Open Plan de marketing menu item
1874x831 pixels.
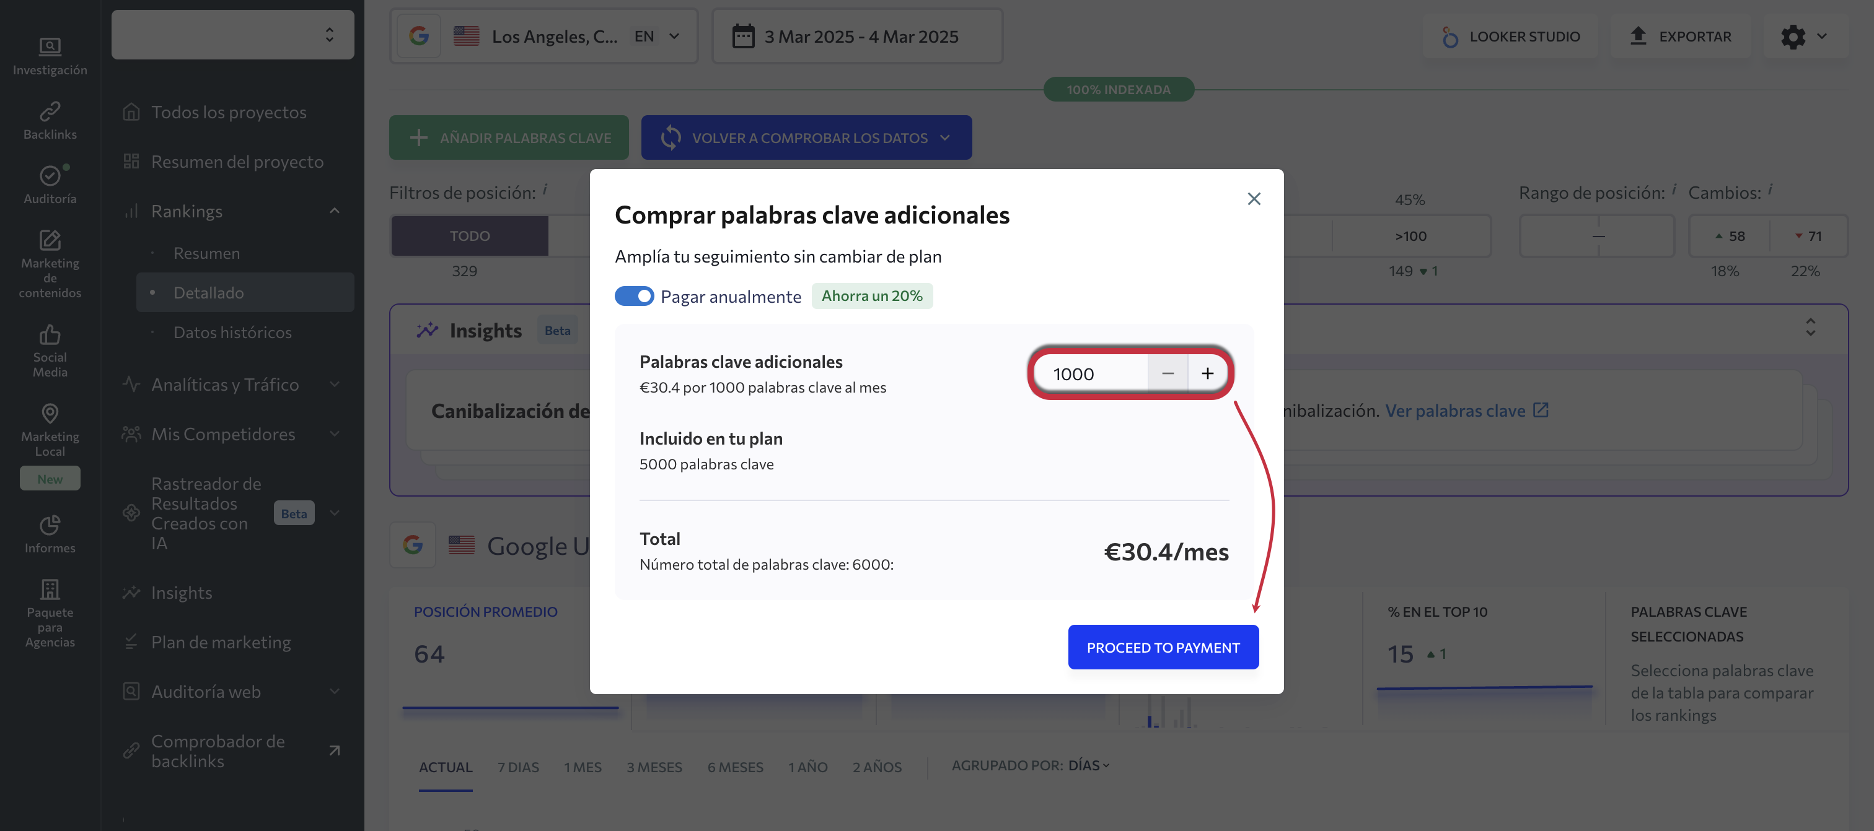[221, 642]
